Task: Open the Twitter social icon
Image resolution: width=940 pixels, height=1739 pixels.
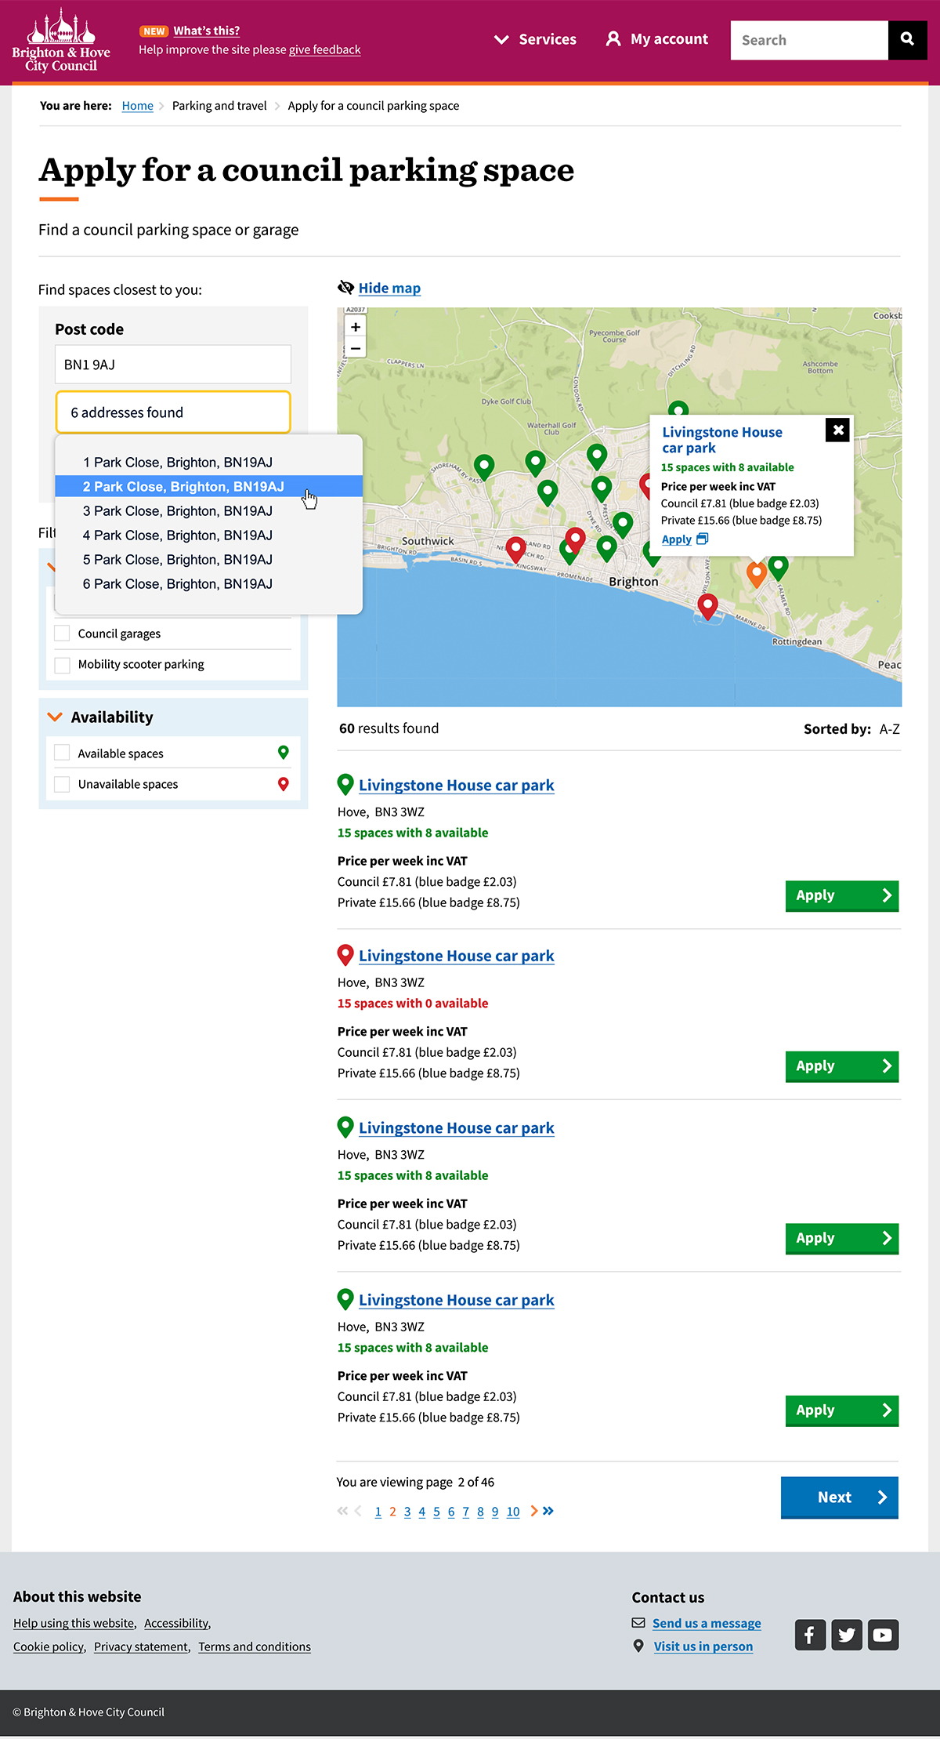Action: click(x=847, y=1635)
